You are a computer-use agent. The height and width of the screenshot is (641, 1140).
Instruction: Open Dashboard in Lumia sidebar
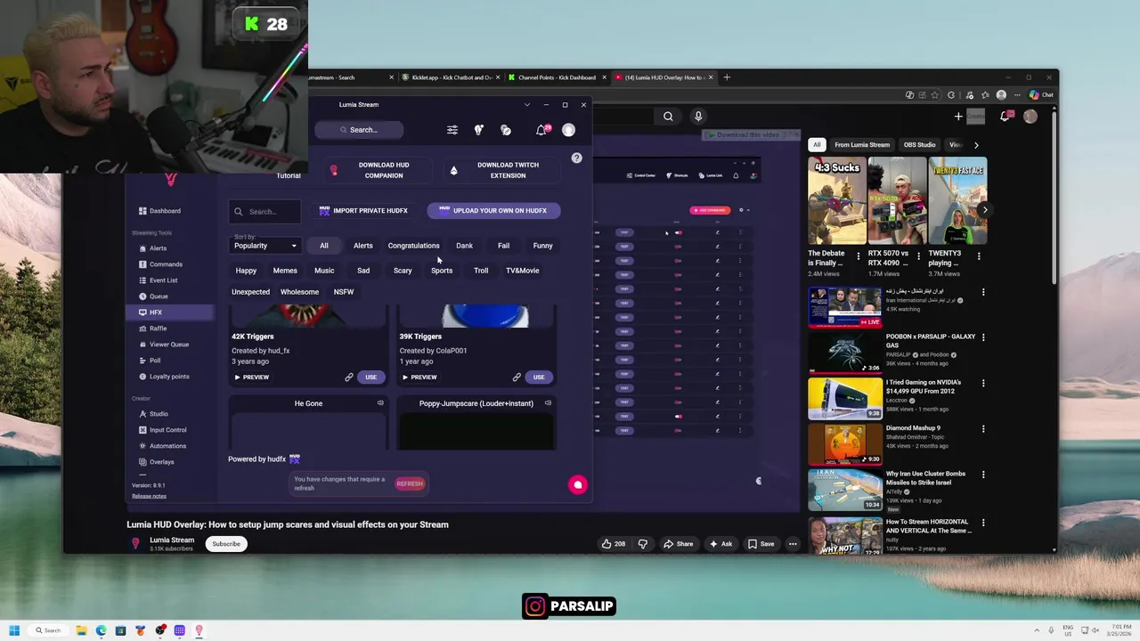point(159,211)
